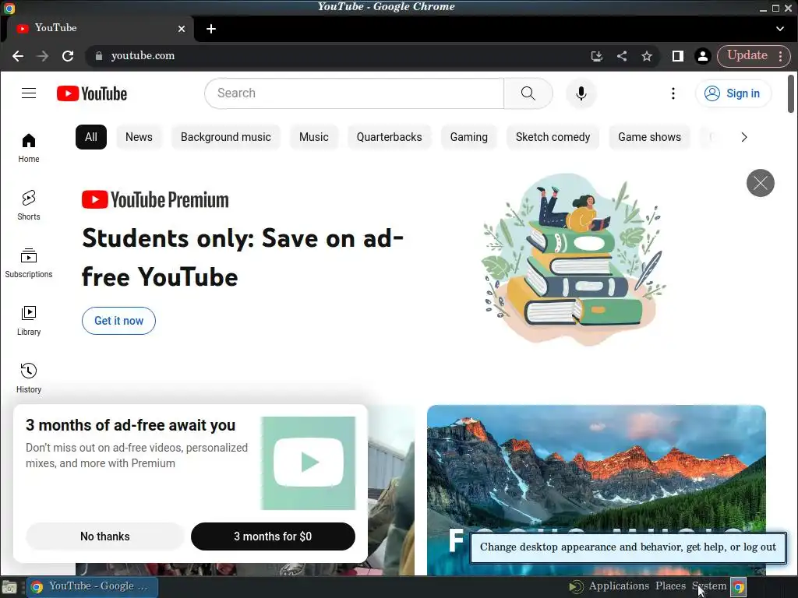Screen dimensions: 798x598
Task: Open a new tab
Action: 211,29
